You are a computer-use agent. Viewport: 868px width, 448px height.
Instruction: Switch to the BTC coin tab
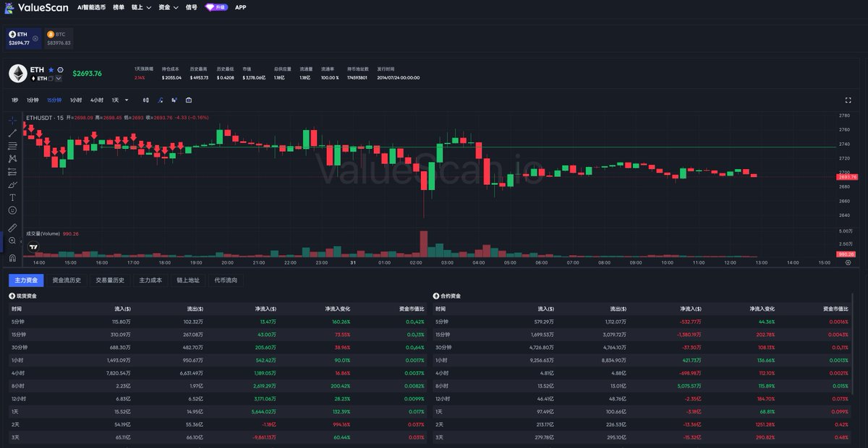point(60,38)
